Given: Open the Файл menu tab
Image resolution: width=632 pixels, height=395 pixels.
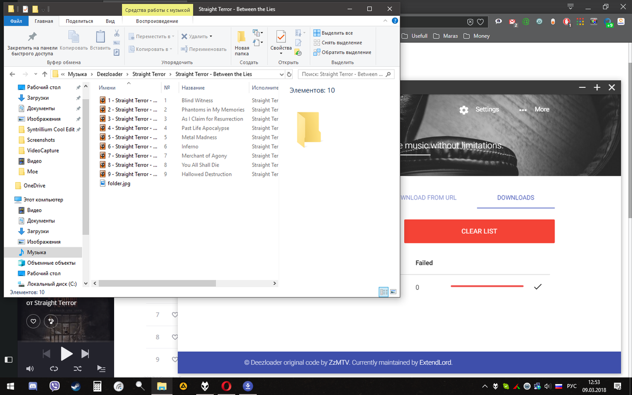Looking at the screenshot, I should [16, 21].
